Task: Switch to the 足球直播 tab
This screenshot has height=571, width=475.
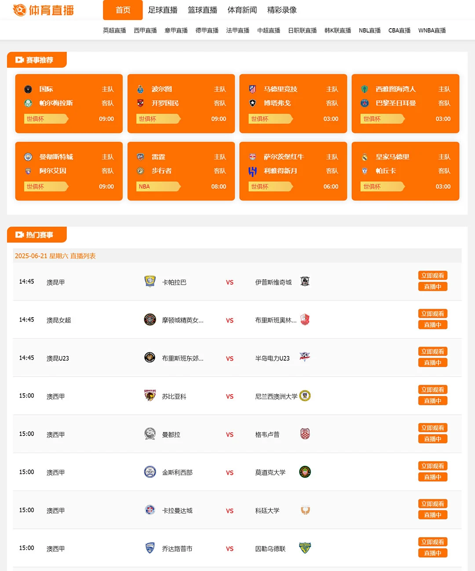Action: point(163,10)
